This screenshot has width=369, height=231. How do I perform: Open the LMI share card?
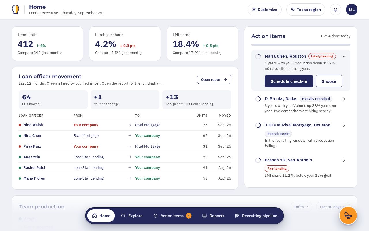click(202, 44)
